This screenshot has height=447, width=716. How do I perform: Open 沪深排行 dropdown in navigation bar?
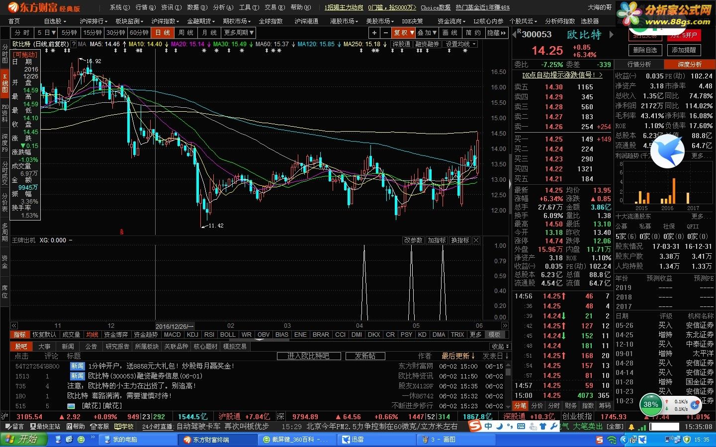click(x=93, y=21)
